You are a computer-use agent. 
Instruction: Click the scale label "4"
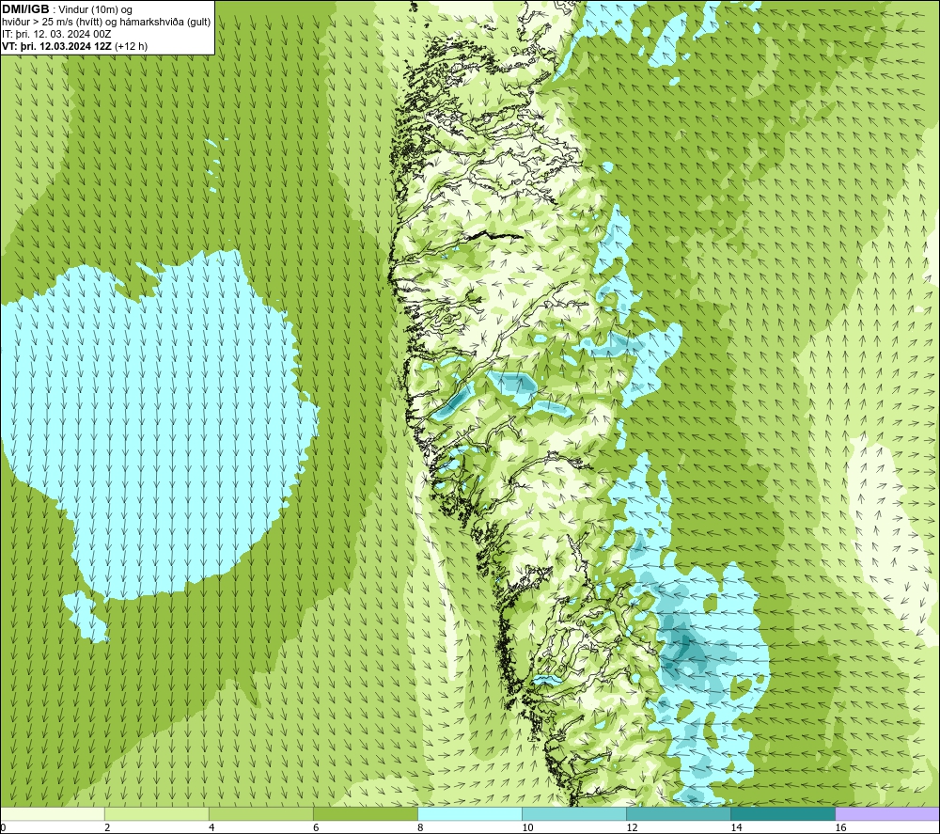pyautogui.click(x=211, y=827)
